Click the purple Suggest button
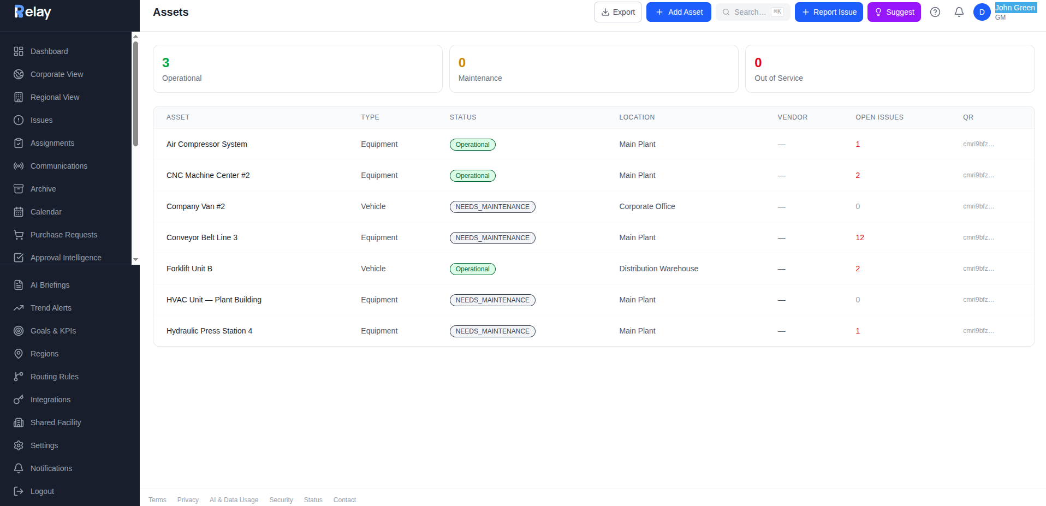 (x=894, y=12)
